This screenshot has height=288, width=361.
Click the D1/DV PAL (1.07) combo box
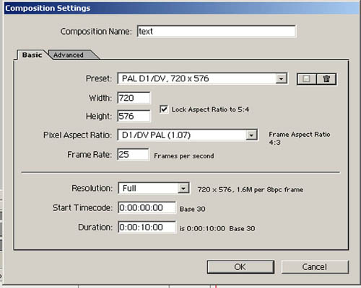[x=188, y=135]
